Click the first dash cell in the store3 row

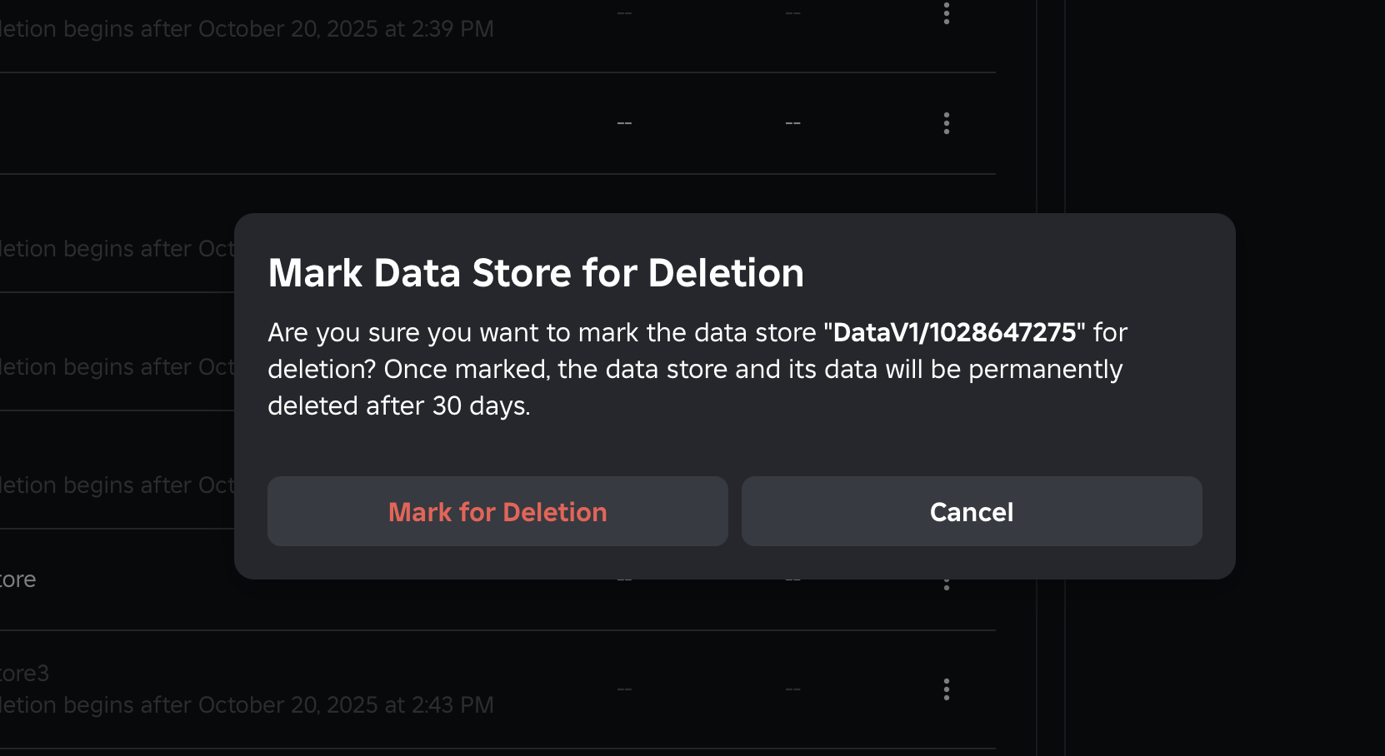(x=624, y=689)
